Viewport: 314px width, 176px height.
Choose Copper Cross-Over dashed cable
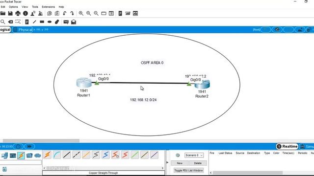coord(77,155)
